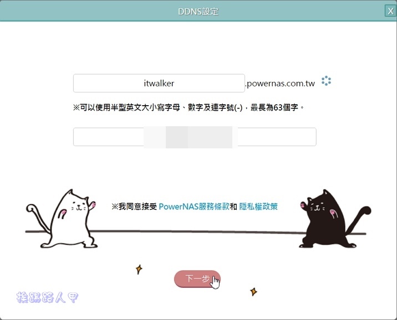Click the left gold sparkle star
397x320 pixels.
[x=139, y=269]
